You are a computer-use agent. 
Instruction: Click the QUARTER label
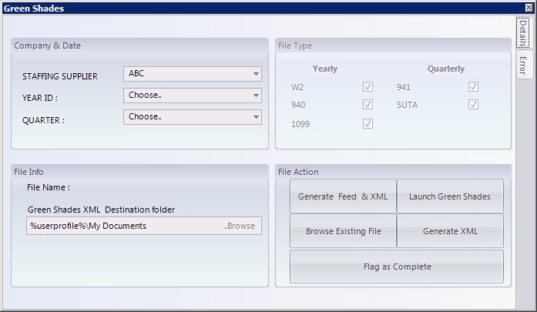[43, 120]
